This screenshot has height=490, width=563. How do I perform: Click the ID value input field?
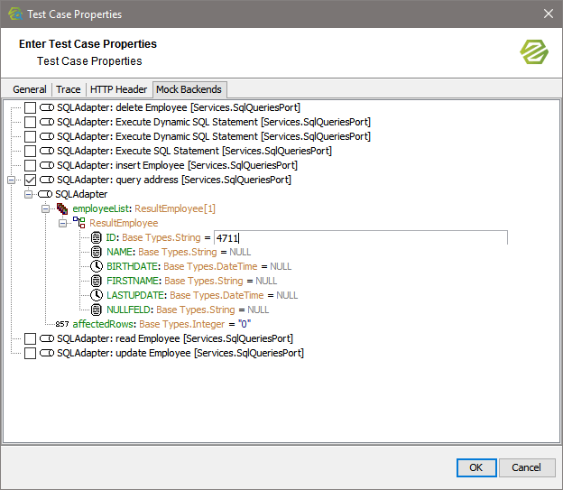(360, 237)
